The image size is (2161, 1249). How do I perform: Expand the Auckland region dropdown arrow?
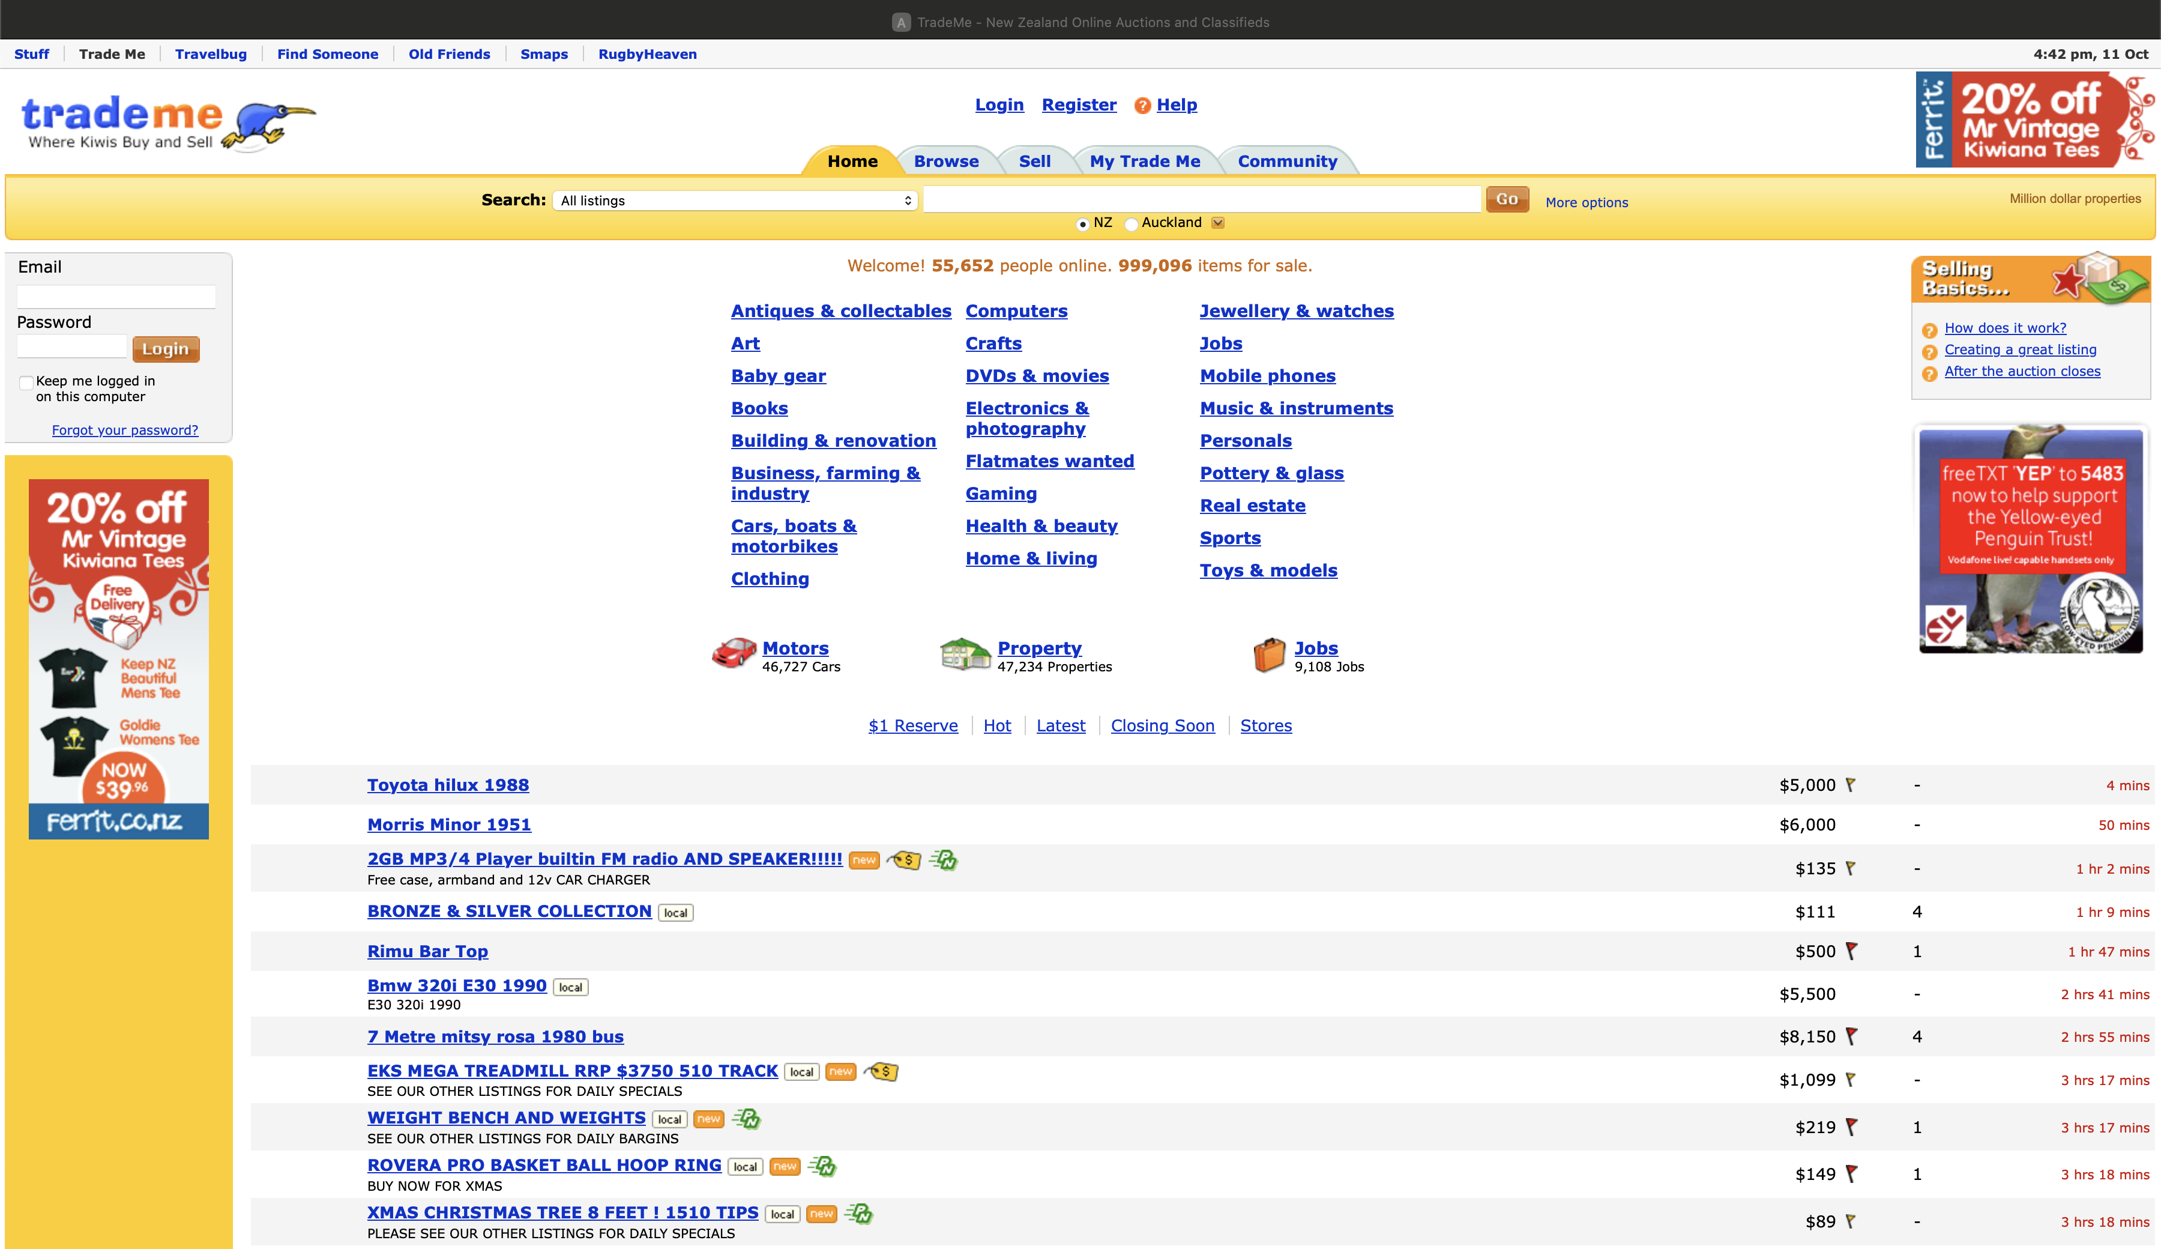pyautogui.click(x=1218, y=223)
